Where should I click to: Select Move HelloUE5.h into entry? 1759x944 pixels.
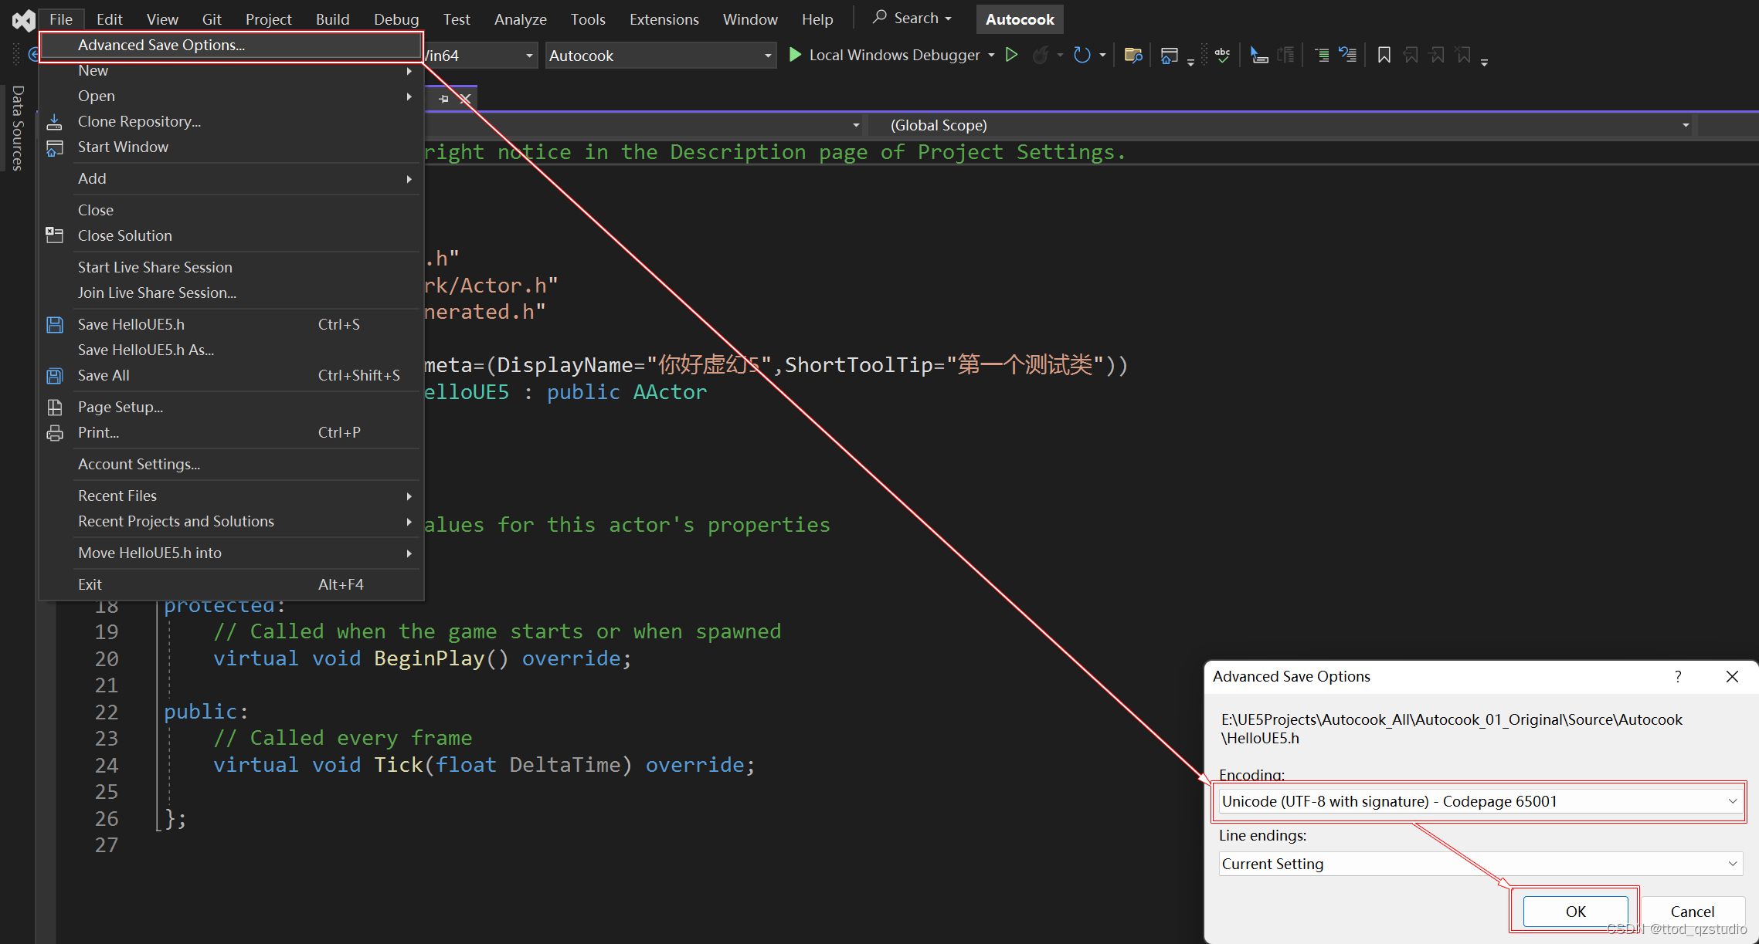pos(230,553)
